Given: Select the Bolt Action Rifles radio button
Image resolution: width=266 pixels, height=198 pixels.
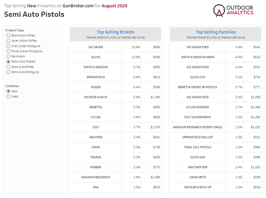Looking at the screenshot, I should 8,35.
